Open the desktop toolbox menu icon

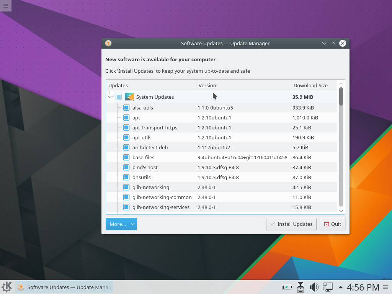(5, 5)
